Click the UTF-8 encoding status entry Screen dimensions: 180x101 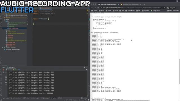(x=70, y=100)
